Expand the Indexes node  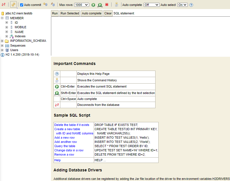pos(7,36)
